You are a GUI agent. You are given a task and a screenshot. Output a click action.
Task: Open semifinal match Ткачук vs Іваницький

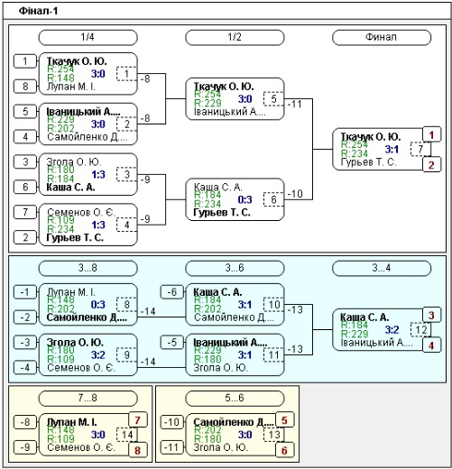(x=235, y=99)
